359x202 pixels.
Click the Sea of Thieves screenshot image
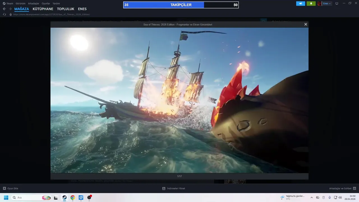(179, 100)
